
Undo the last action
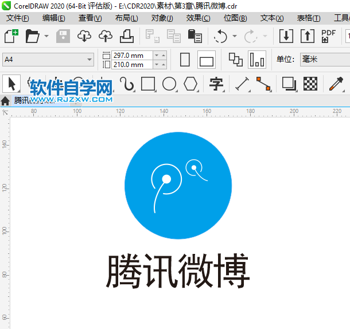[x=220, y=36]
